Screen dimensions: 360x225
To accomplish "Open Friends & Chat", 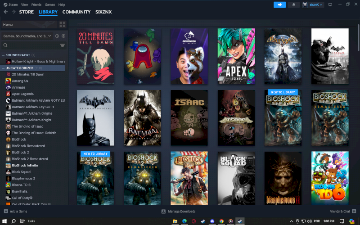I will point(342,211).
